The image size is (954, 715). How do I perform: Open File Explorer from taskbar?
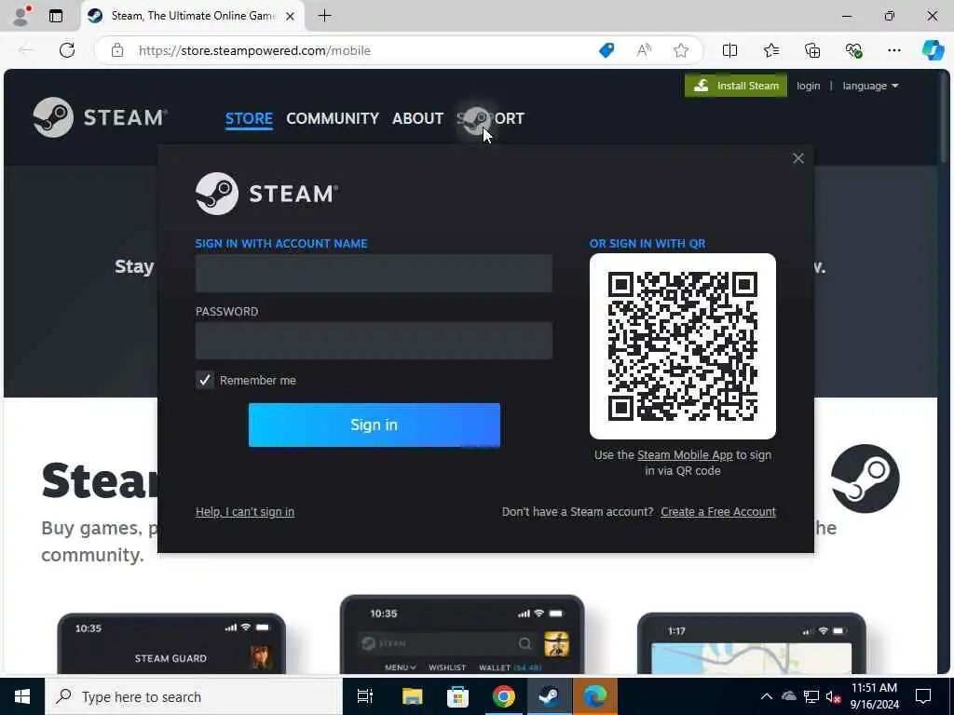tap(412, 696)
